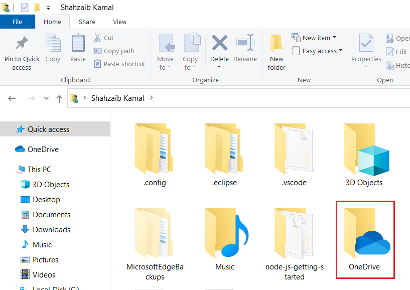Select the .config folder
Image resolution: width=410 pixels, height=290 pixels.
pos(155,155)
